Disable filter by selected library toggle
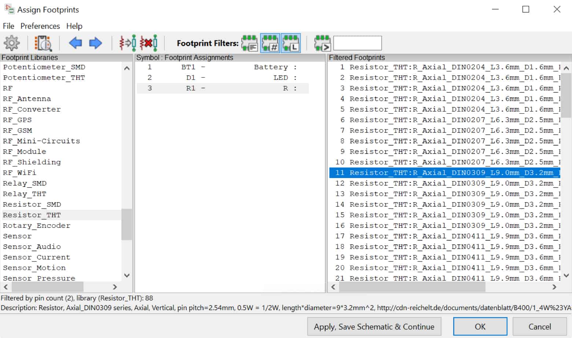572x338 pixels. (x=291, y=43)
